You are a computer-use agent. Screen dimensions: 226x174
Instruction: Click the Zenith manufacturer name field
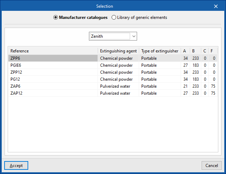coord(110,36)
